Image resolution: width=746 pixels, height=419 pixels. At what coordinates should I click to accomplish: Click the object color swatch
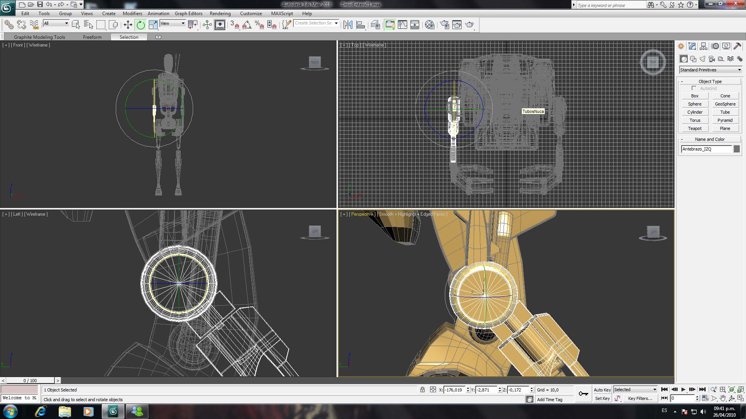click(x=737, y=149)
